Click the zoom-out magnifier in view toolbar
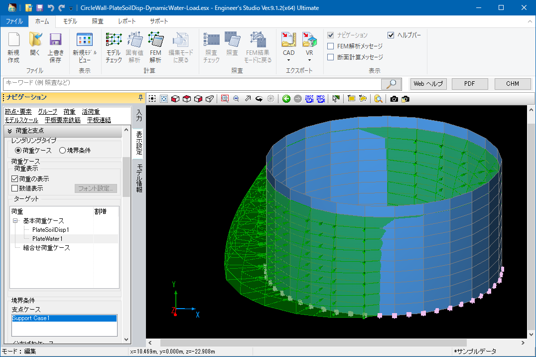The height and width of the screenshot is (357, 536). (x=236, y=99)
